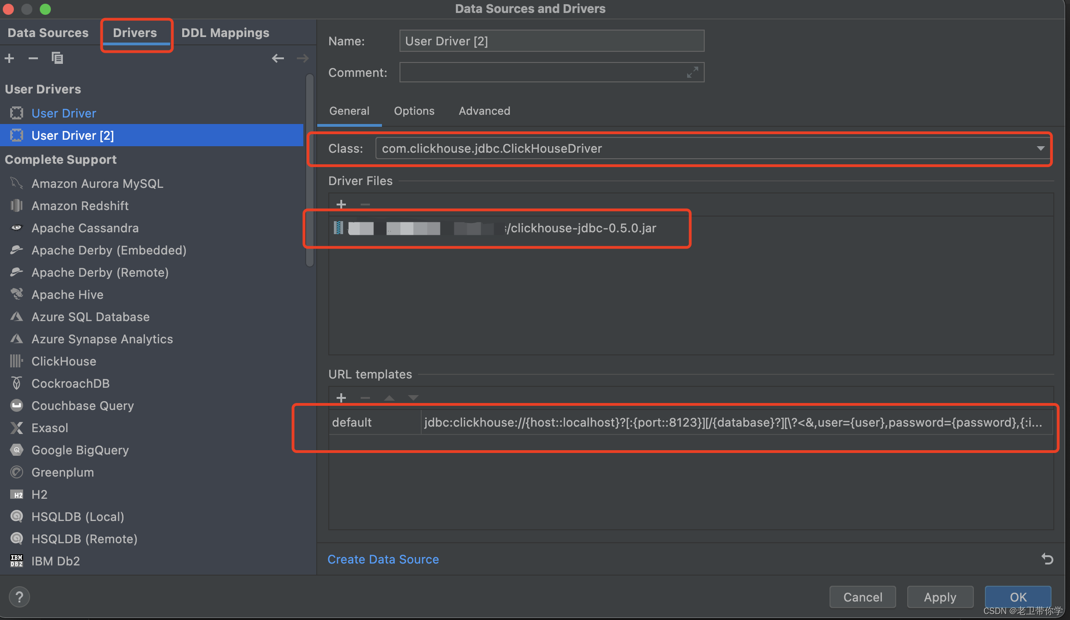Move default URL template down with arrow icon
Screen dimensions: 1070x620
pos(413,397)
